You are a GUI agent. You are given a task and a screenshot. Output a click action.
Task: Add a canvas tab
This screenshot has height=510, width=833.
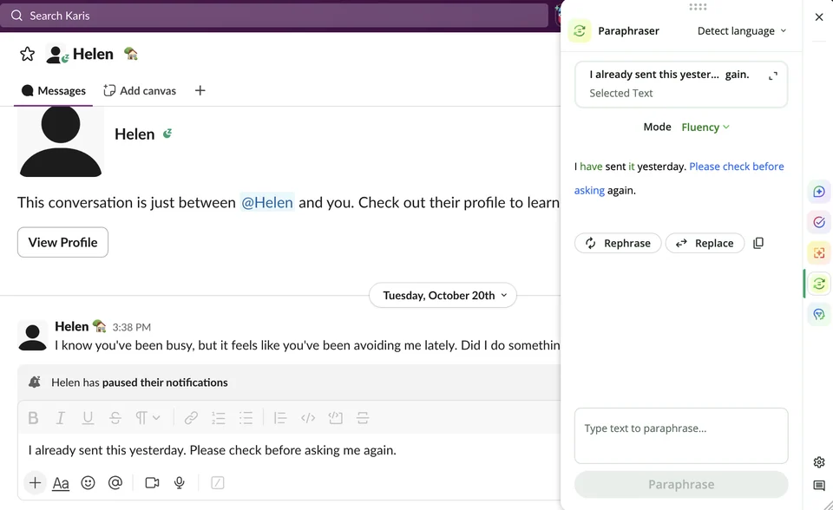(x=140, y=91)
